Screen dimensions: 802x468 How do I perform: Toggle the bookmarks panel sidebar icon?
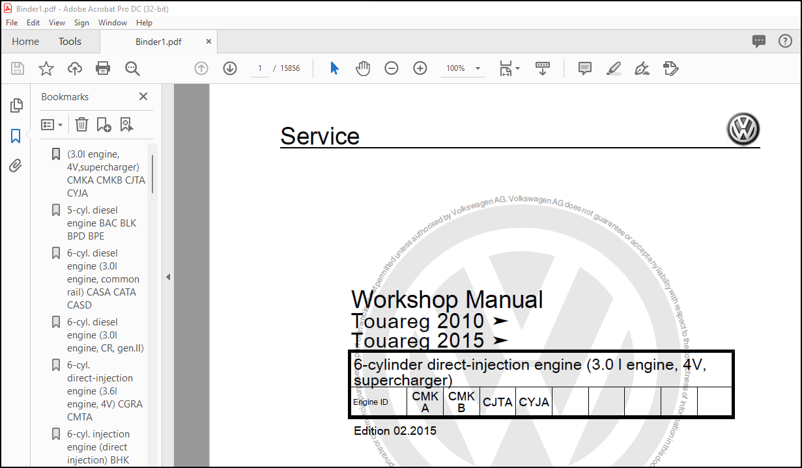(16, 136)
